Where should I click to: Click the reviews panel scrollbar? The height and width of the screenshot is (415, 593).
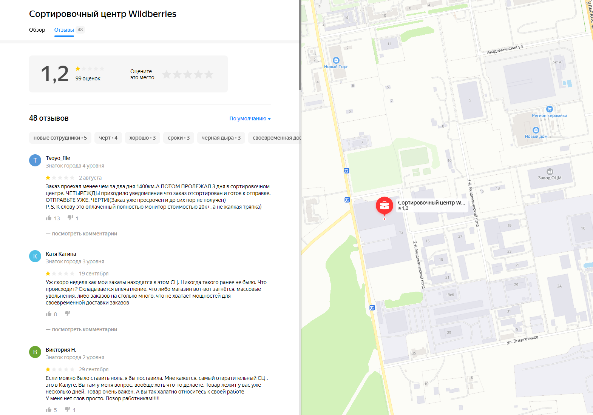pyautogui.click(x=300, y=45)
